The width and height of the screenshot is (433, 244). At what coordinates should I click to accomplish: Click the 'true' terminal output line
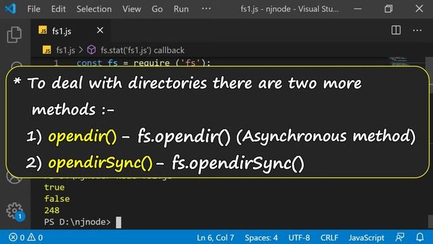tap(54, 187)
